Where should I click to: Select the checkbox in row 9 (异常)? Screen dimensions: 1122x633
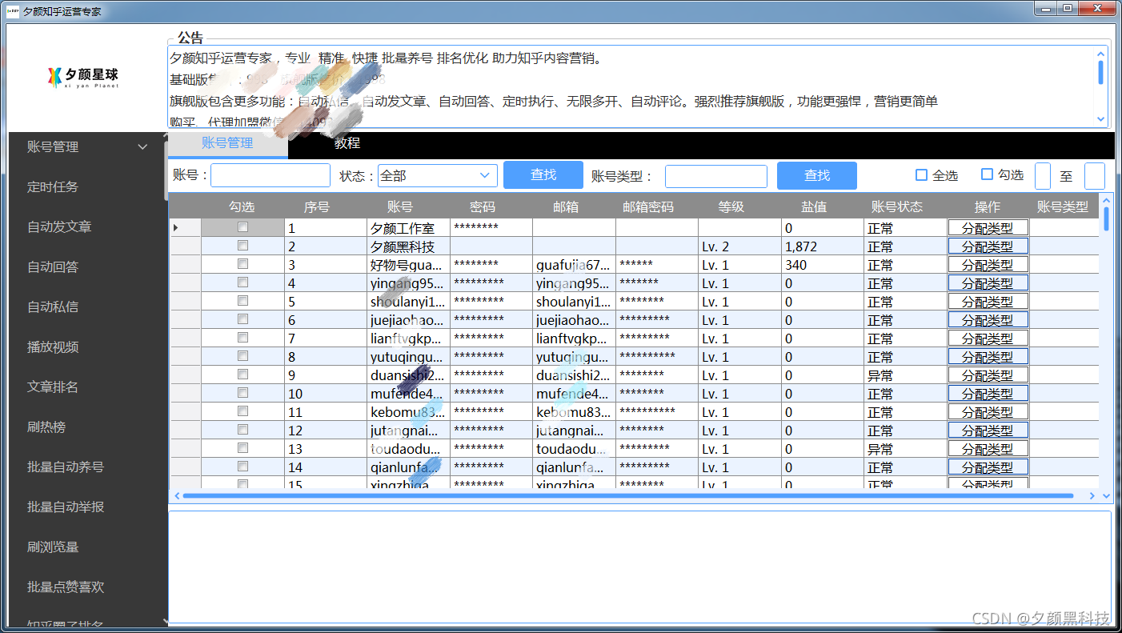[242, 375]
